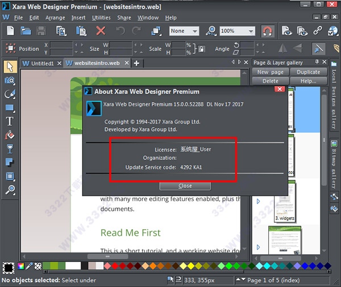Viewport: 341px width, 287px height.
Task: Click the zoom to previous magnifier icon
Action: click(x=211, y=31)
